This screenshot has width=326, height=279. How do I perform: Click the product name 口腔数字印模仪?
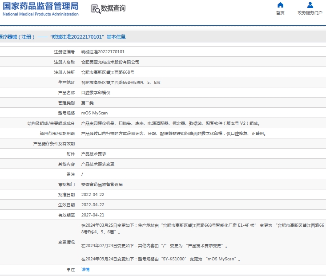click(96, 93)
